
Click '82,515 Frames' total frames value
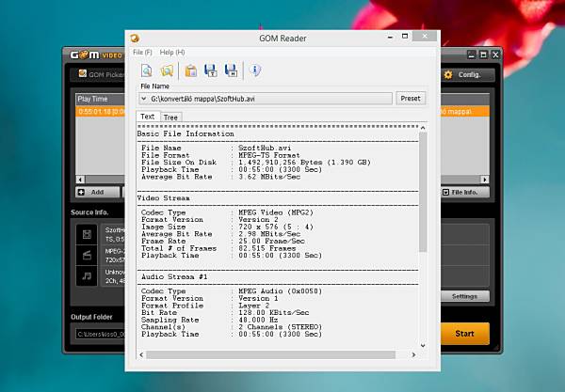(x=267, y=248)
